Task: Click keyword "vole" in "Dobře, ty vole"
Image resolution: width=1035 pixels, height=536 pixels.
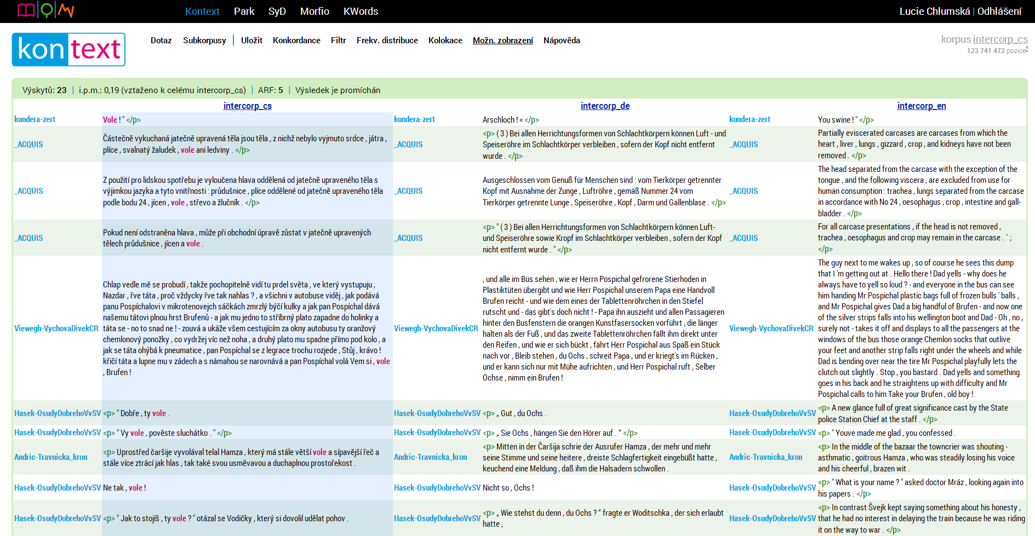Action: [159, 413]
